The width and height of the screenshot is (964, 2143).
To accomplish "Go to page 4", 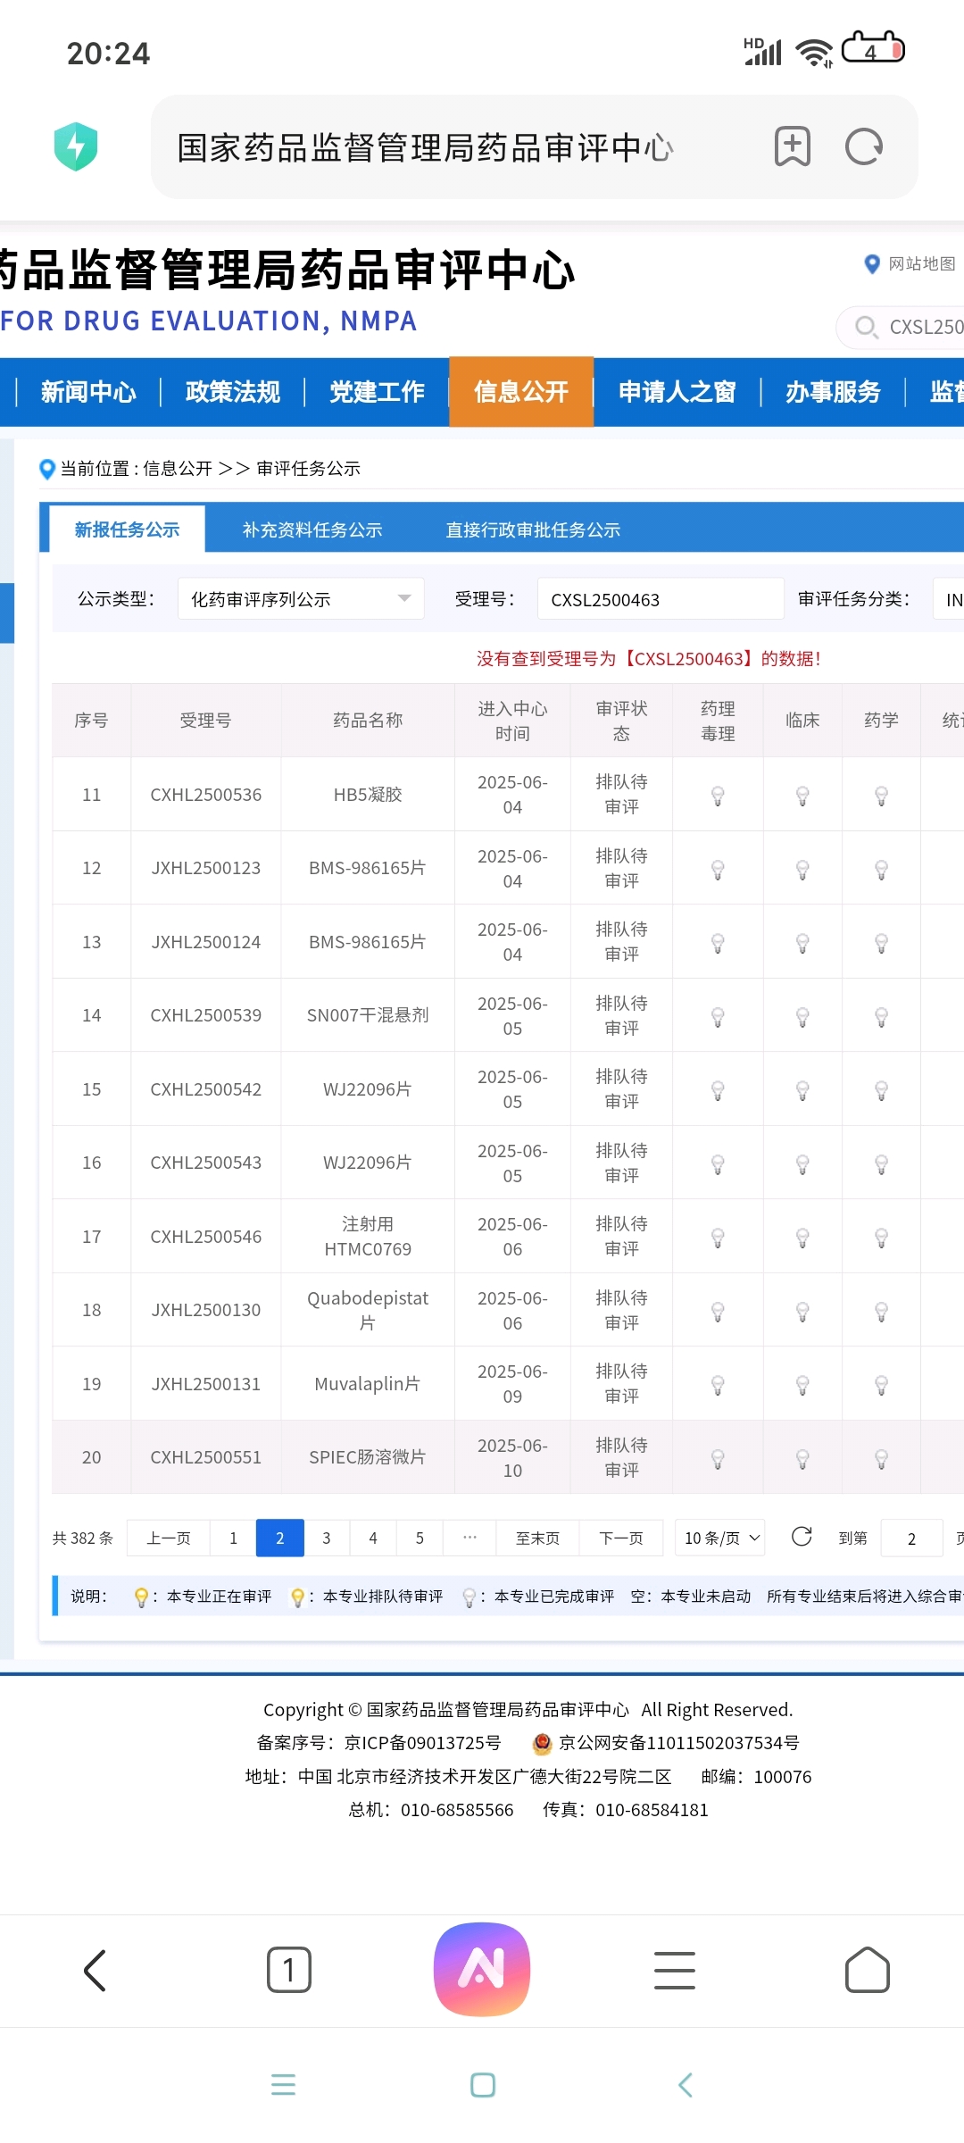I will [x=373, y=1538].
